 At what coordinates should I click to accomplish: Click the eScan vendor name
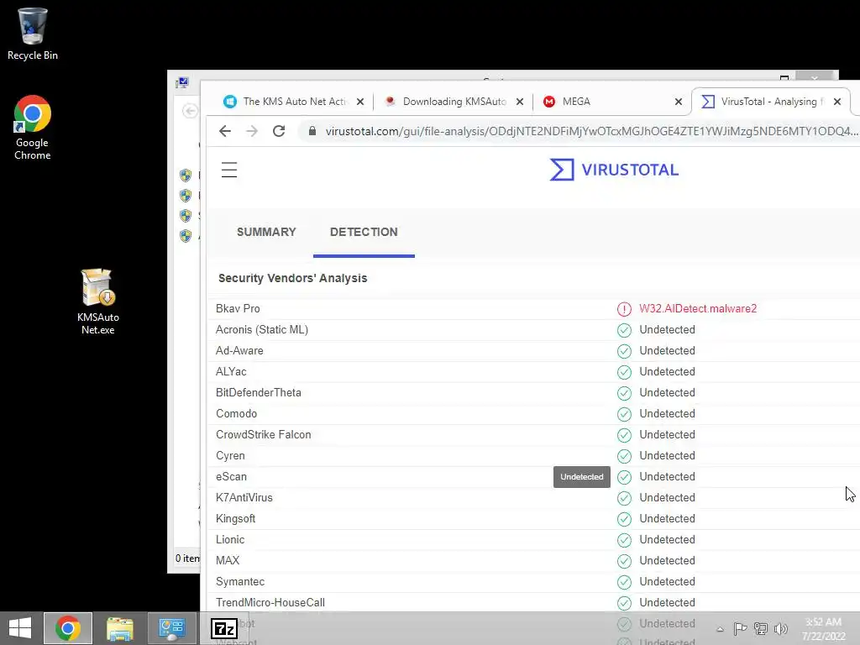point(232,477)
